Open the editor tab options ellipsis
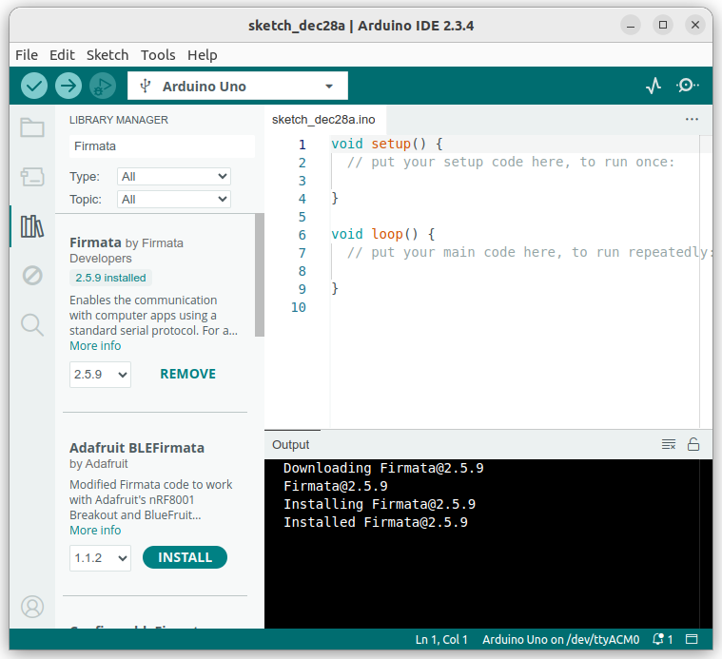722x659 pixels. (692, 120)
